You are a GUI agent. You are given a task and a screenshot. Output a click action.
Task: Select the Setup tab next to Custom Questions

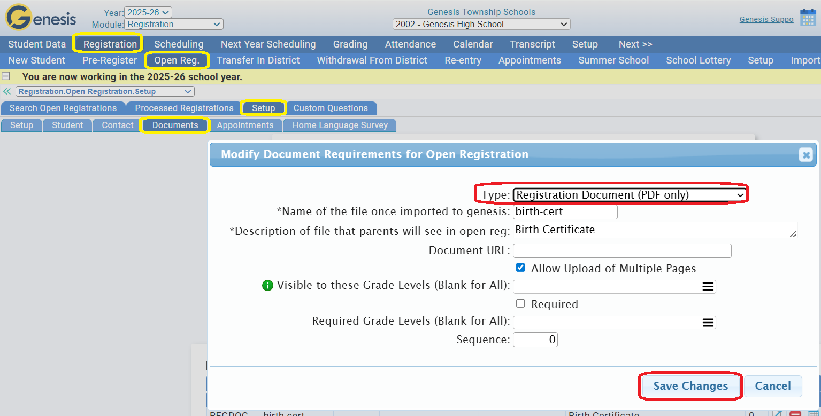pos(264,108)
